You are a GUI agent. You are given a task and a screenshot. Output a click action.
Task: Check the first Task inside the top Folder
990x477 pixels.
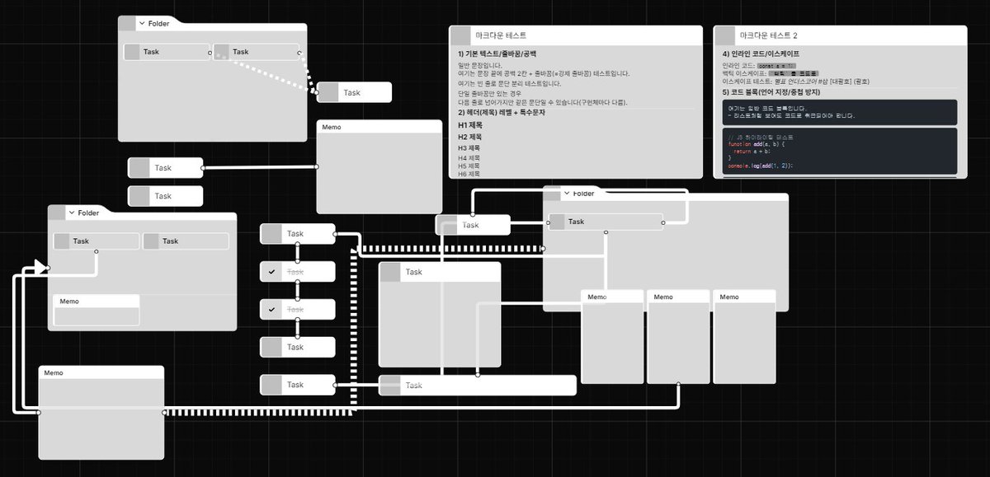(133, 52)
